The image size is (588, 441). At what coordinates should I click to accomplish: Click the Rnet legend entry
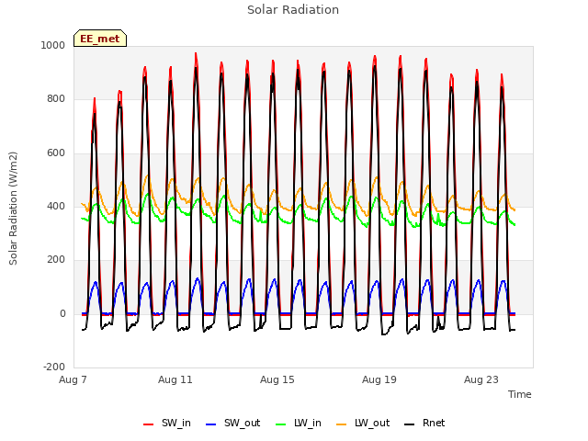coord(424,424)
